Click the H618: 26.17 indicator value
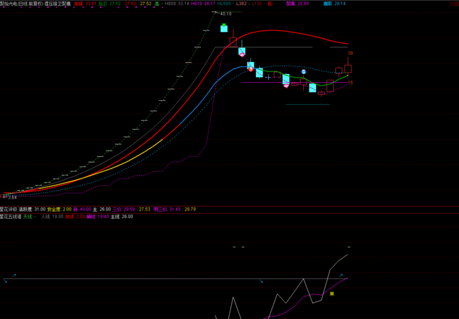 point(203,4)
